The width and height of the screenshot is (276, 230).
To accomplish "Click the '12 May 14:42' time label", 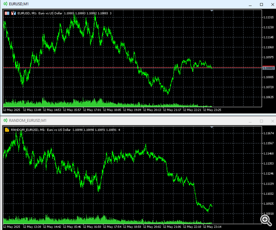I will pos(52,227).
